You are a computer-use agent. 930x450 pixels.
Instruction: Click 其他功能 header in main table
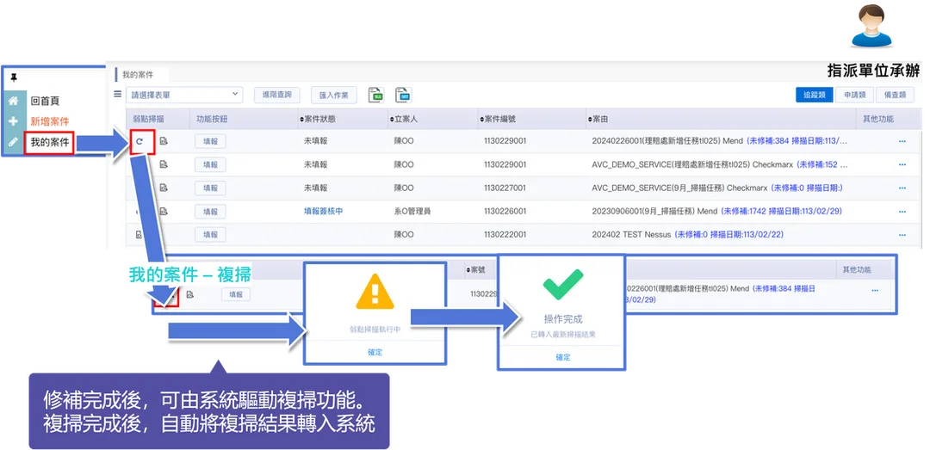point(878,120)
